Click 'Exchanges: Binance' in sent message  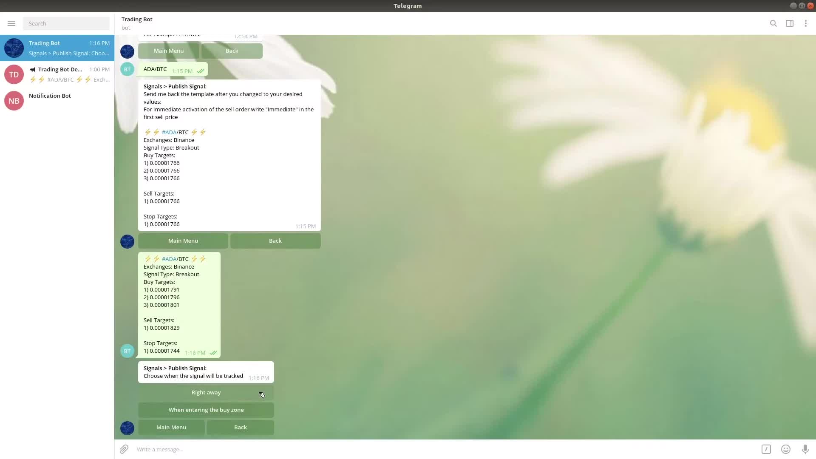169,266
